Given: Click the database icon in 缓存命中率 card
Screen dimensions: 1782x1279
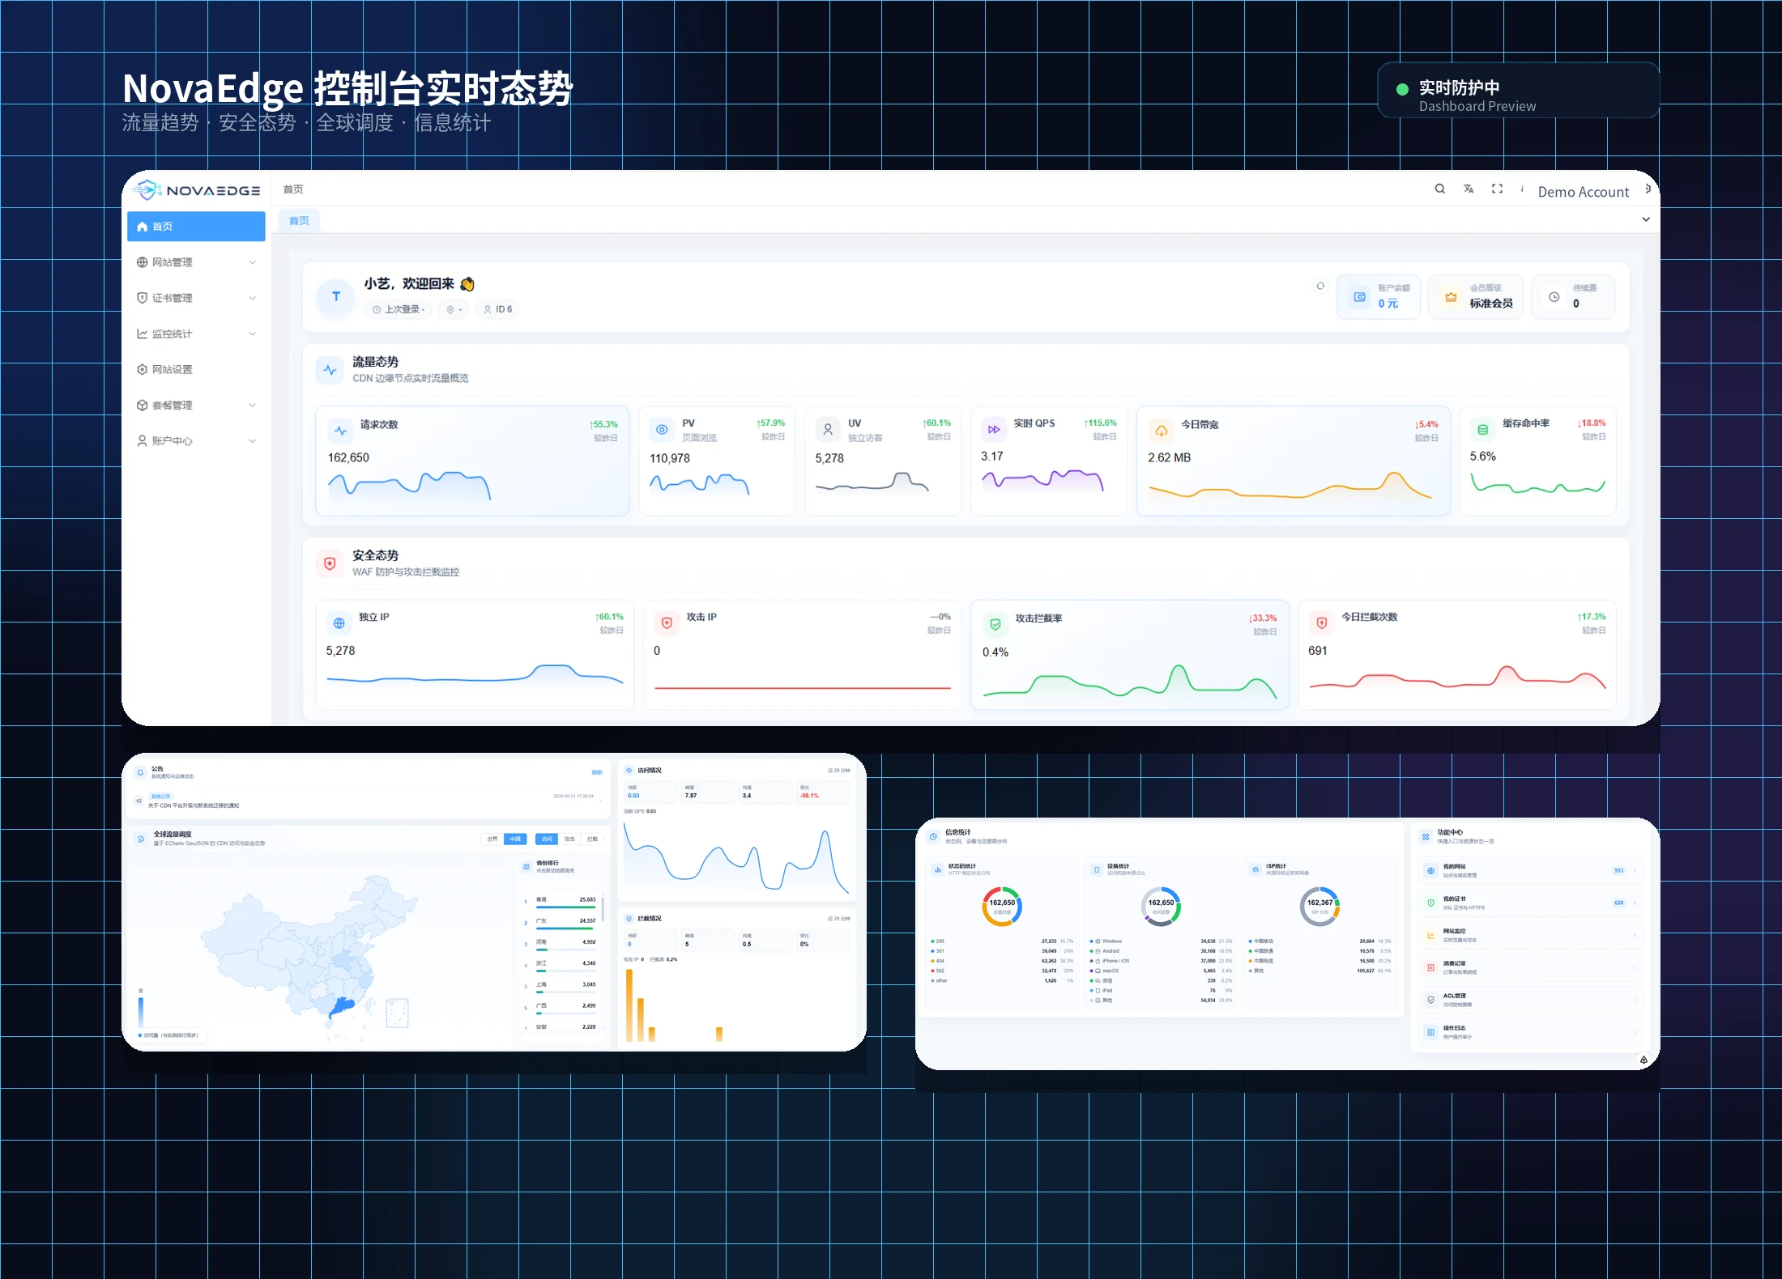Looking at the screenshot, I should [1483, 430].
